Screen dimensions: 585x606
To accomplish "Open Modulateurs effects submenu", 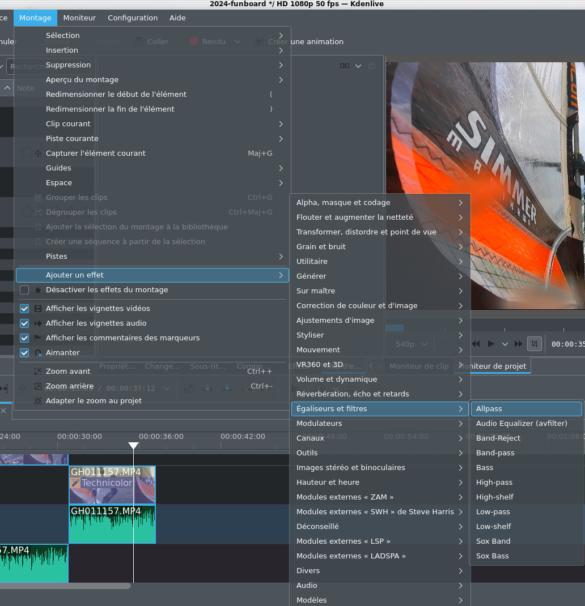I will click(380, 423).
